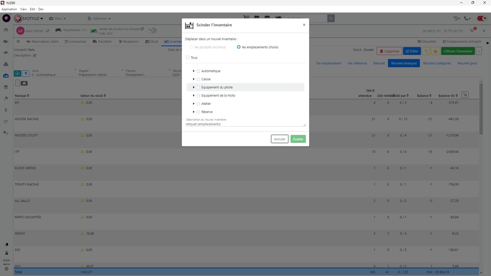Screen dimensions: 491x276
Task: Select 'les emplacements choisis' radio option
Action: (238, 47)
